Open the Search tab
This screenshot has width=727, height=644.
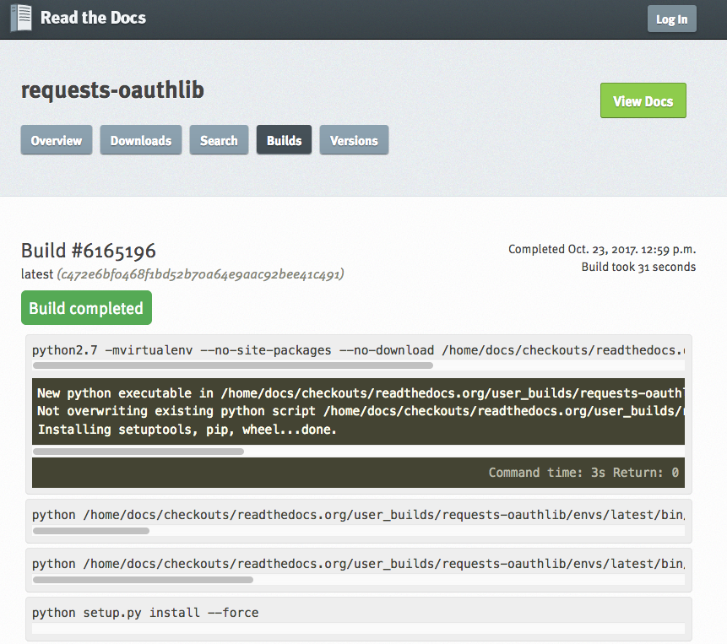coord(219,140)
